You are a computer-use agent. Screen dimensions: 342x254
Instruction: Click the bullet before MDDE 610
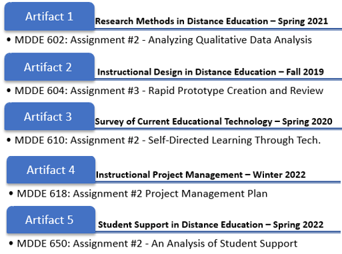9,140
